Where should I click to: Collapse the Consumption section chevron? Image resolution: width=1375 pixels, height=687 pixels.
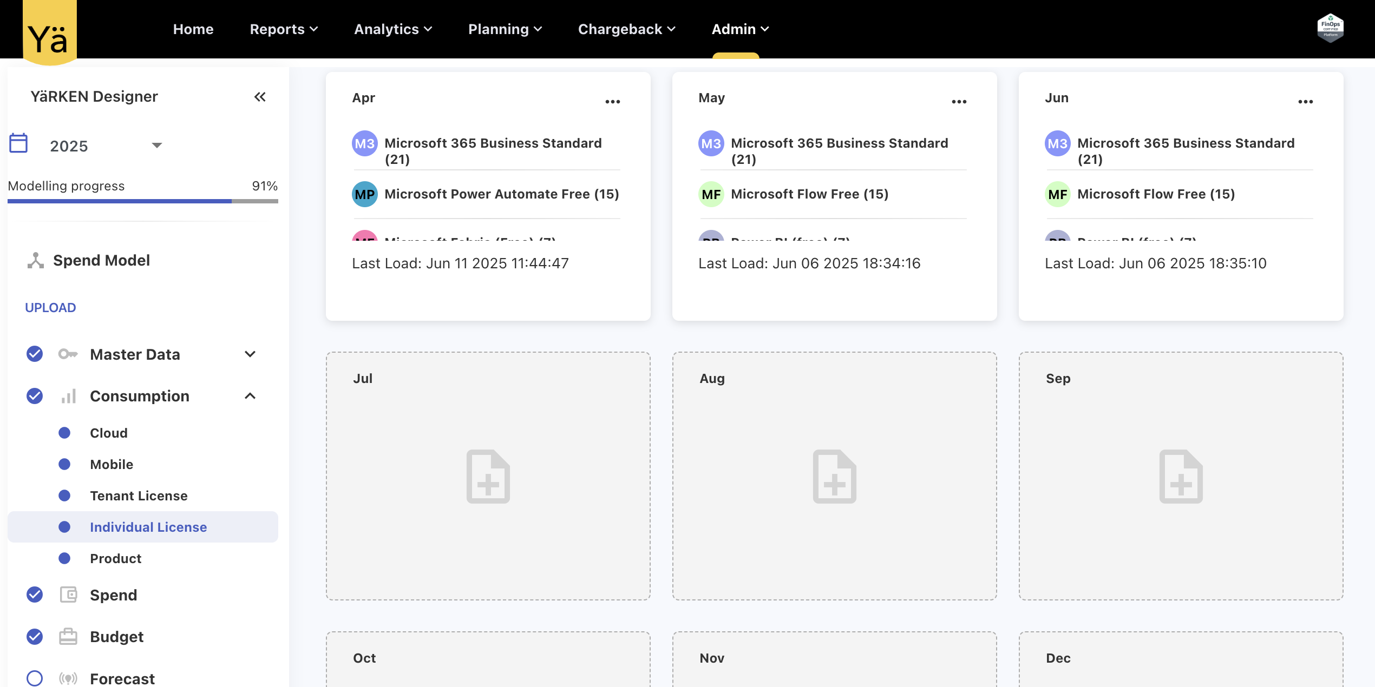250,396
